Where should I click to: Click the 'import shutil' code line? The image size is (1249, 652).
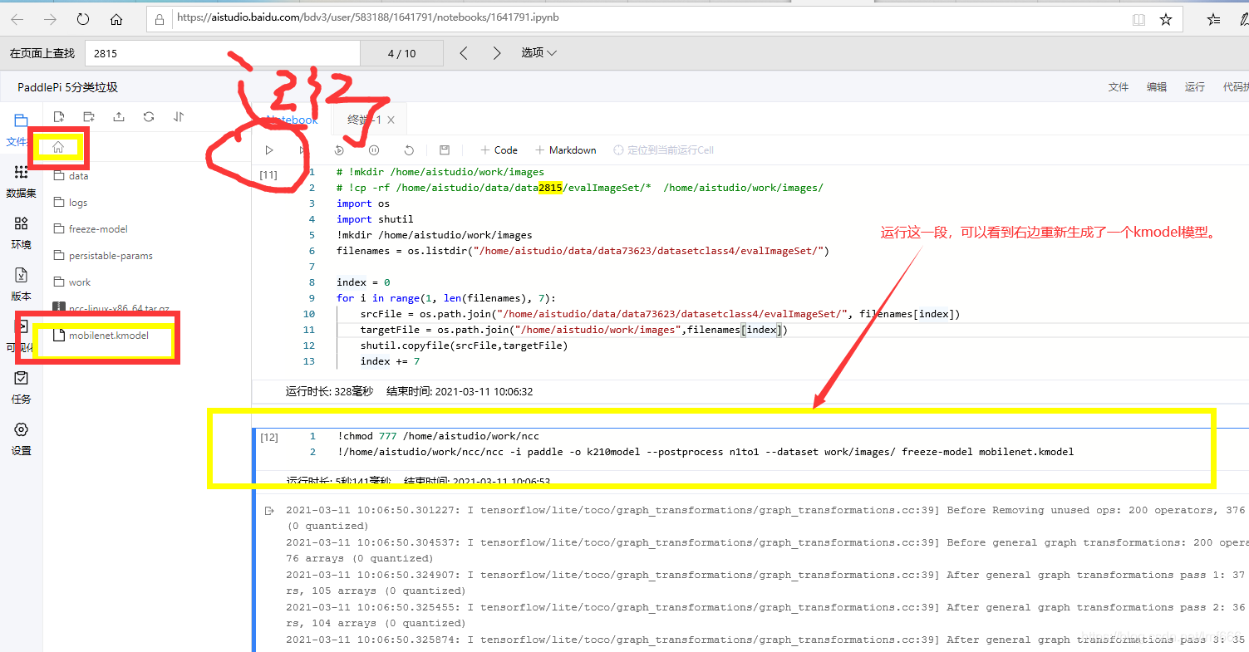pyautogui.click(x=375, y=219)
